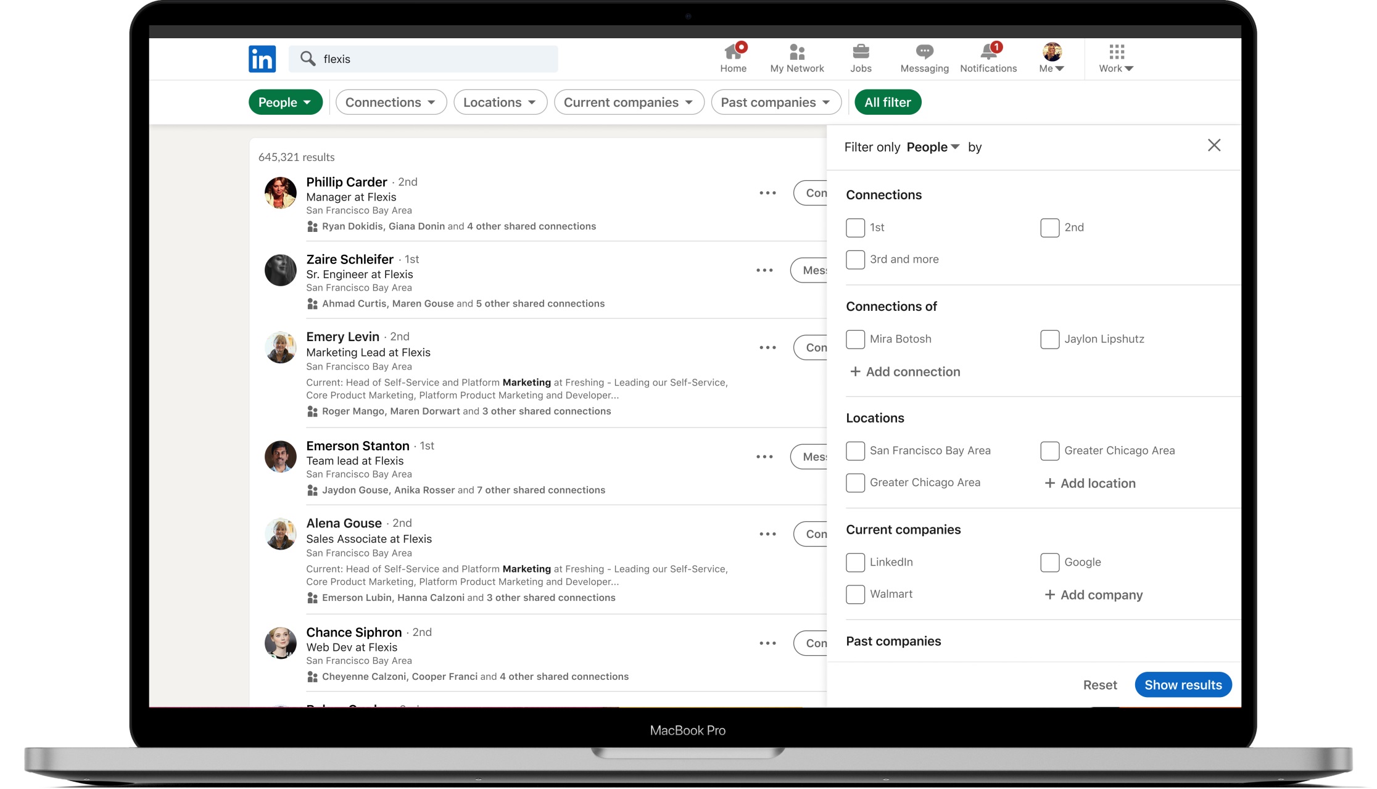Go to Home via house icon

tap(733, 52)
